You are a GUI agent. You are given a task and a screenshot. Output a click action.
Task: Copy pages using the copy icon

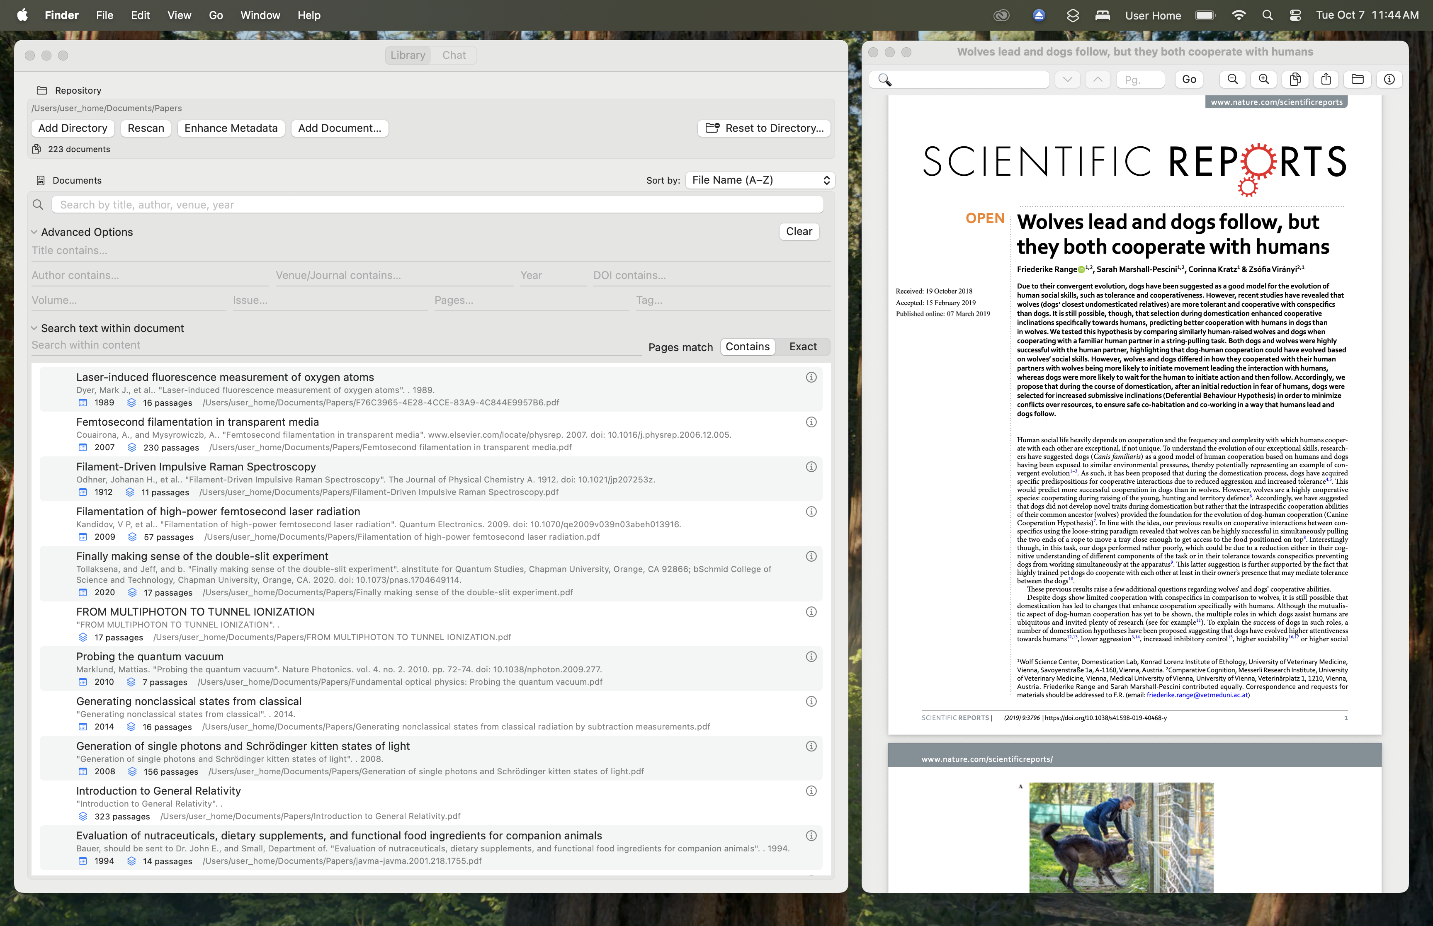coord(1295,79)
